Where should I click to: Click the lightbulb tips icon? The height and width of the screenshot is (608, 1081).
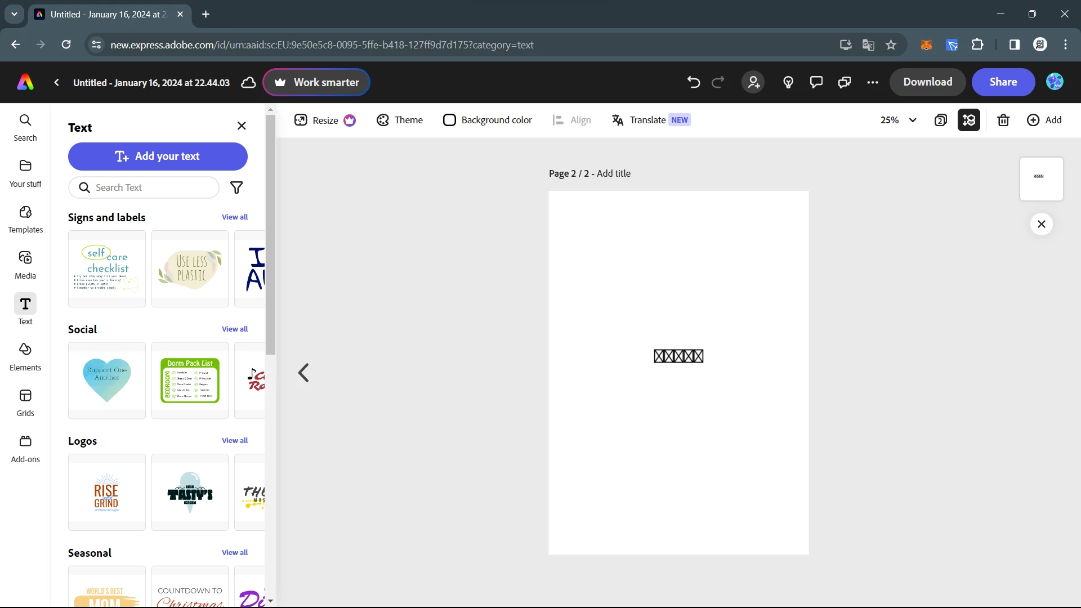(788, 82)
